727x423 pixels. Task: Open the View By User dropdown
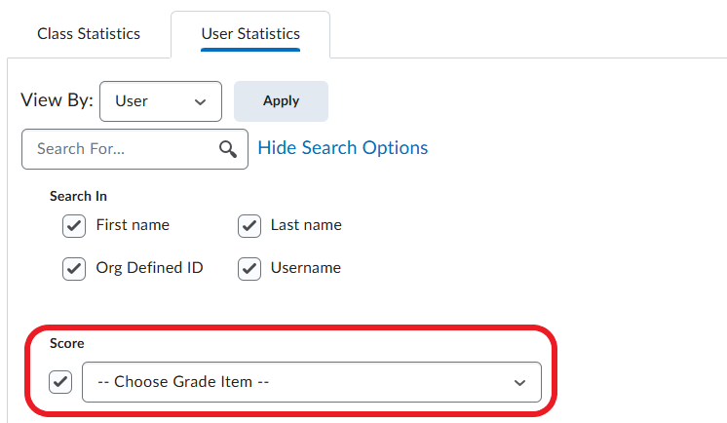[x=161, y=101]
